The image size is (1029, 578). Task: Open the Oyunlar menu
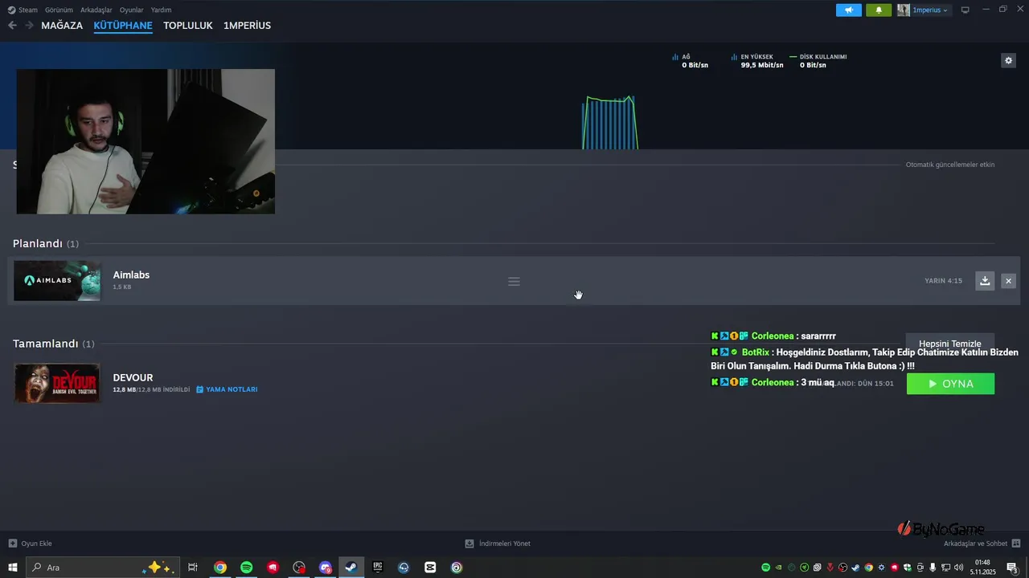tap(132, 10)
